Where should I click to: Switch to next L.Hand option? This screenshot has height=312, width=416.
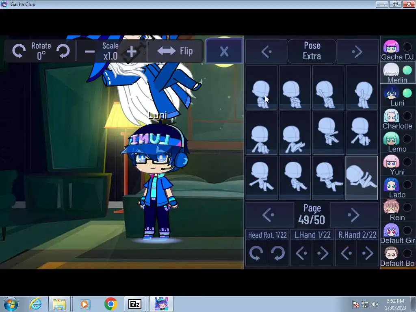click(323, 253)
